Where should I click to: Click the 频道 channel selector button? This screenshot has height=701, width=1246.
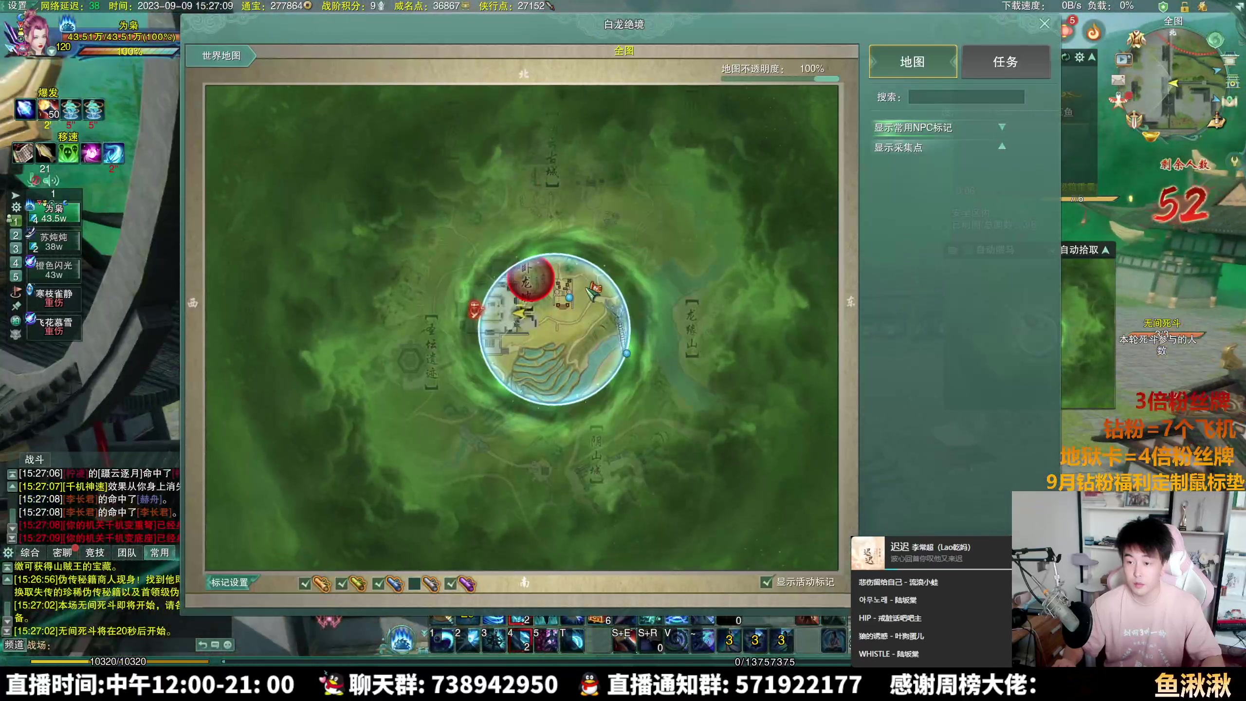point(14,645)
